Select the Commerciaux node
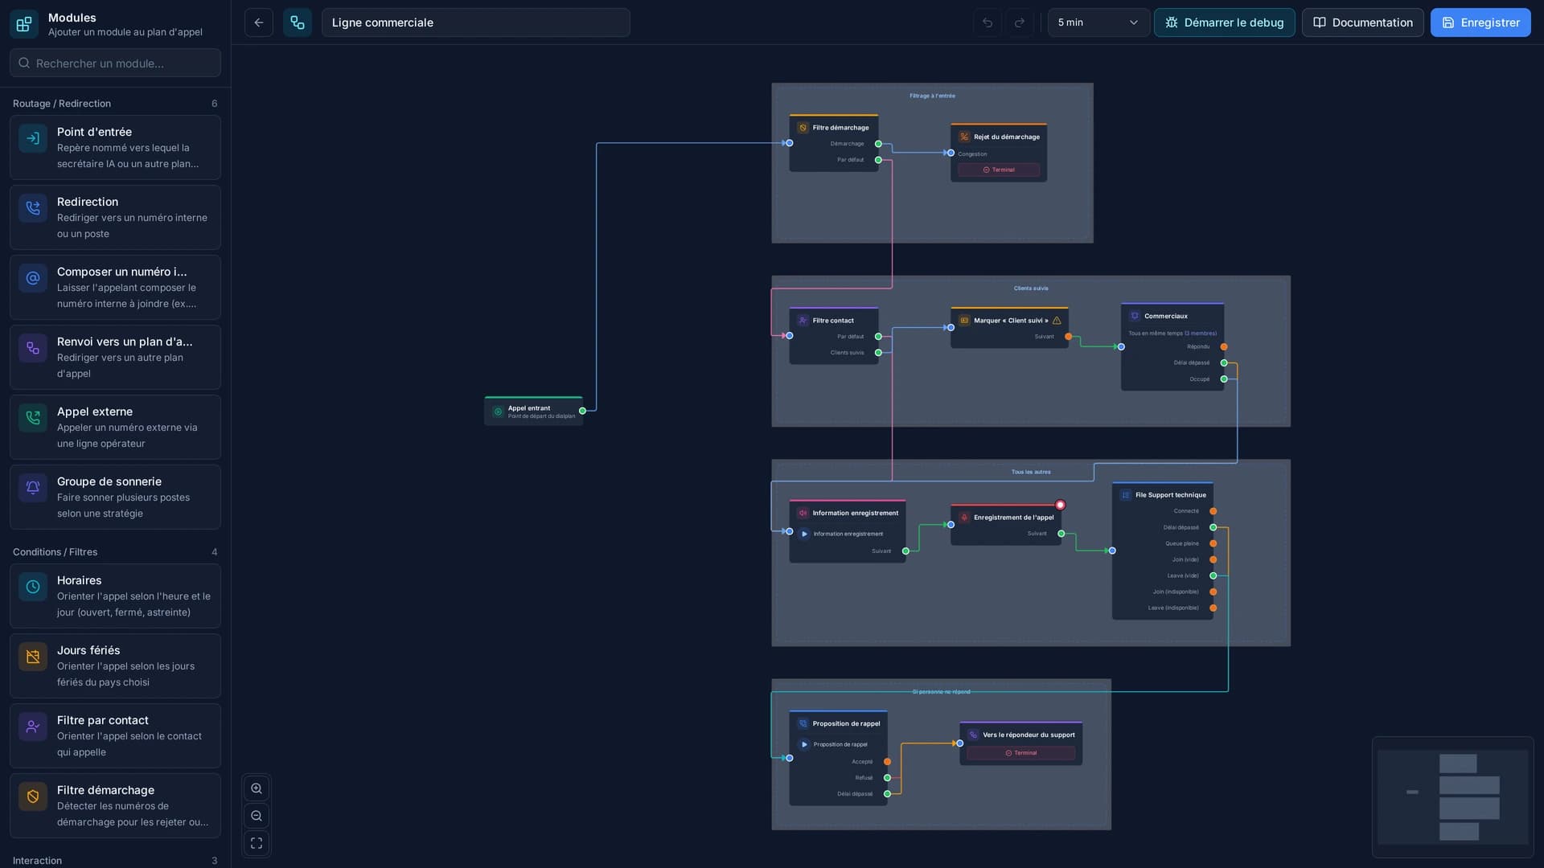Screen dimensions: 1544x868 pyautogui.click(x=1172, y=347)
